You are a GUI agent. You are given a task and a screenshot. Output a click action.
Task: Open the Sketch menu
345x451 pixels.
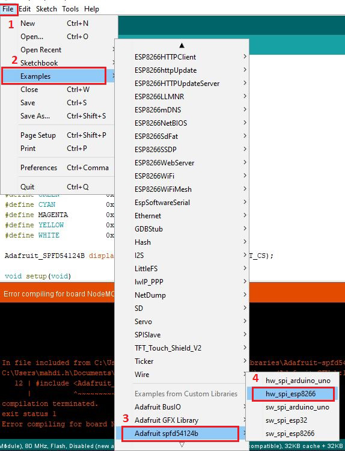point(46,9)
